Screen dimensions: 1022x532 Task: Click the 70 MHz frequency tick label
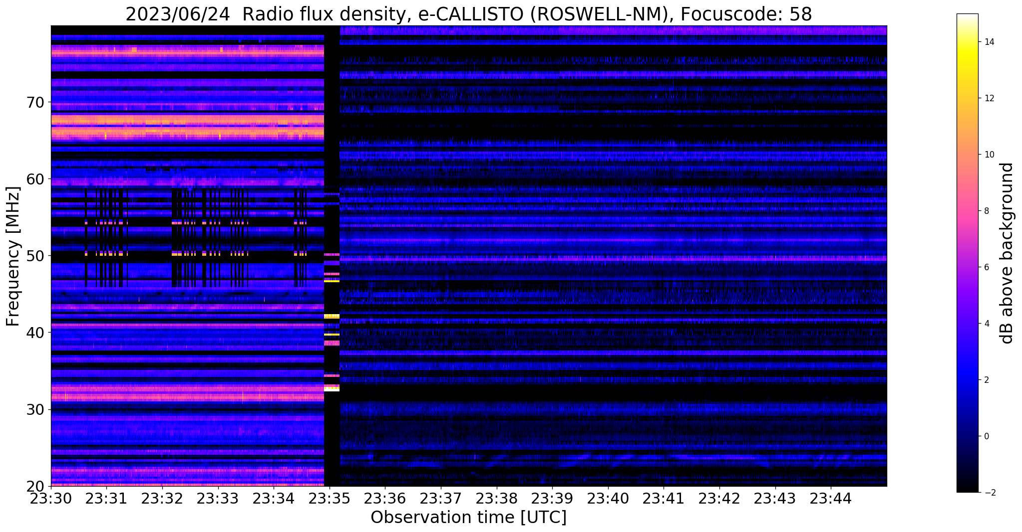click(36, 102)
